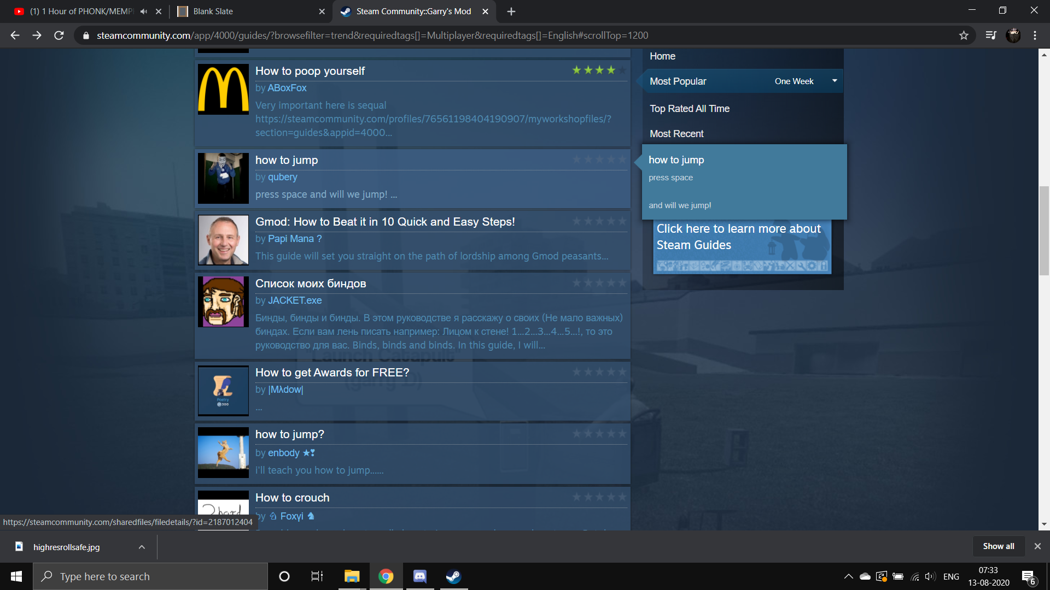Viewport: 1050px width, 590px height.
Task: Open File Explorer from taskbar
Action: click(x=352, y=576)
